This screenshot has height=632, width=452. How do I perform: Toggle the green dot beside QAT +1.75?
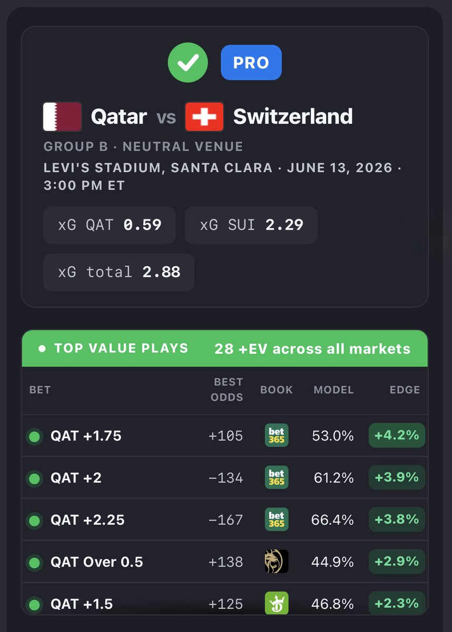(34, 437)
